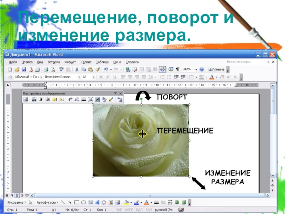Paste from clipboard using the paste icon
Image resolution: width=285 pixels, height=214 pixels.
[90, 69]
